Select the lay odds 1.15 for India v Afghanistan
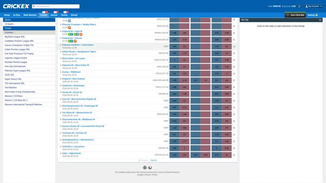 click(185, 155)
